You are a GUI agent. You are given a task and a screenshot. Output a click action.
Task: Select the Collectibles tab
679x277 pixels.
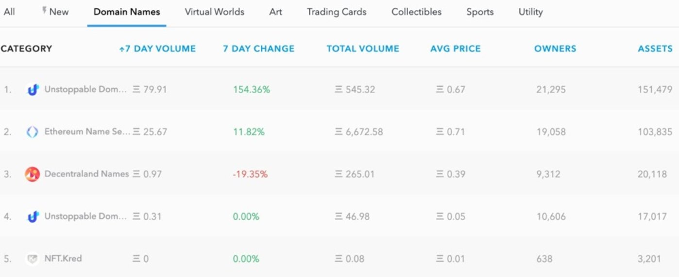[416, 12]
